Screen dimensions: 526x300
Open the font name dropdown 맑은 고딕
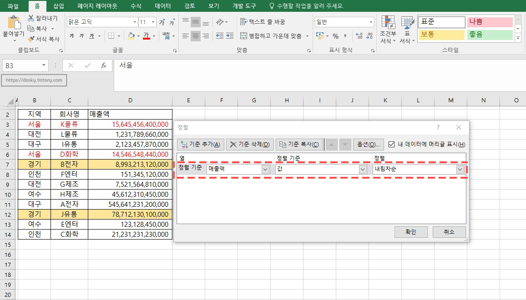(135, 22)
